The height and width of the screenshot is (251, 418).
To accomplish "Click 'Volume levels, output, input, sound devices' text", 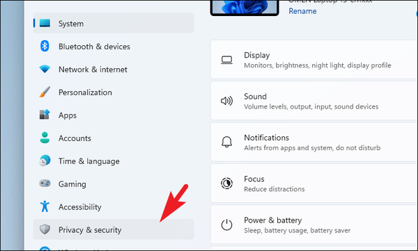I will pyautogui.click(x=311, y=106).
